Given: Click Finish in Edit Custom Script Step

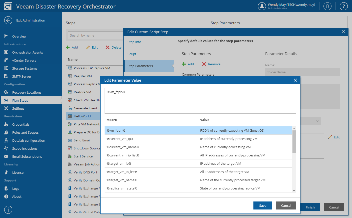Looking at the screenshot, I should [x=310, y=207].
